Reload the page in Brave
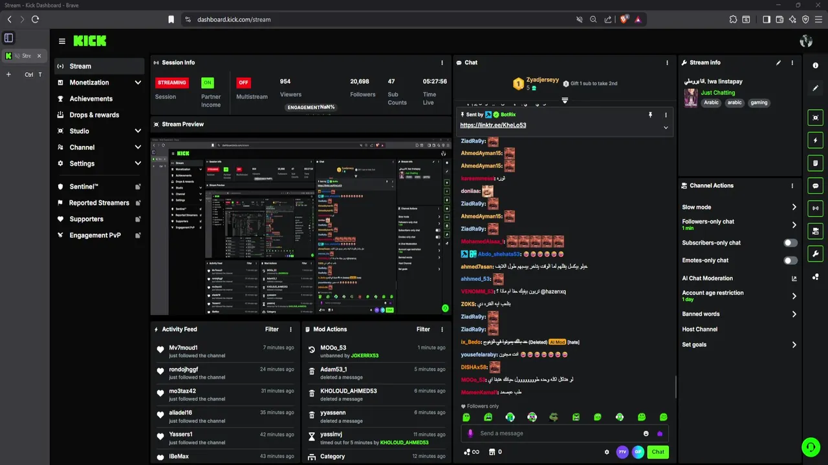The image size is (828, 465). pyautogui.click(x=35, y=19)
